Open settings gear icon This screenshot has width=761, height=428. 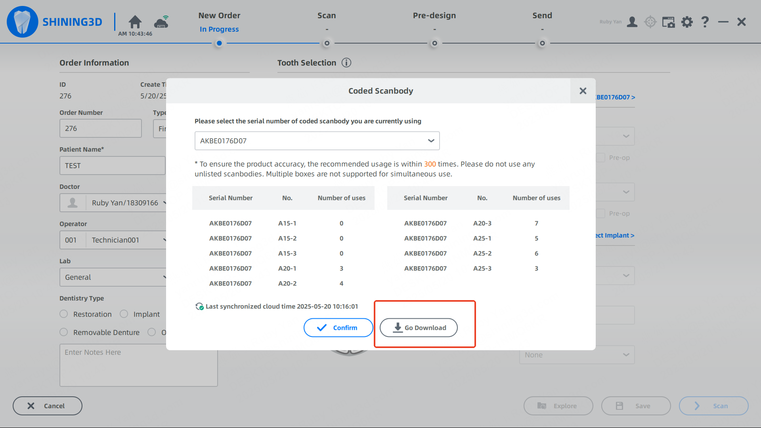point(687,22)
